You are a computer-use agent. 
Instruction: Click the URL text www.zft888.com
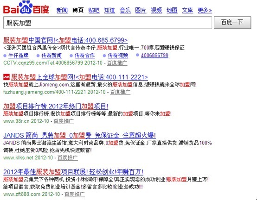point(22,195)
